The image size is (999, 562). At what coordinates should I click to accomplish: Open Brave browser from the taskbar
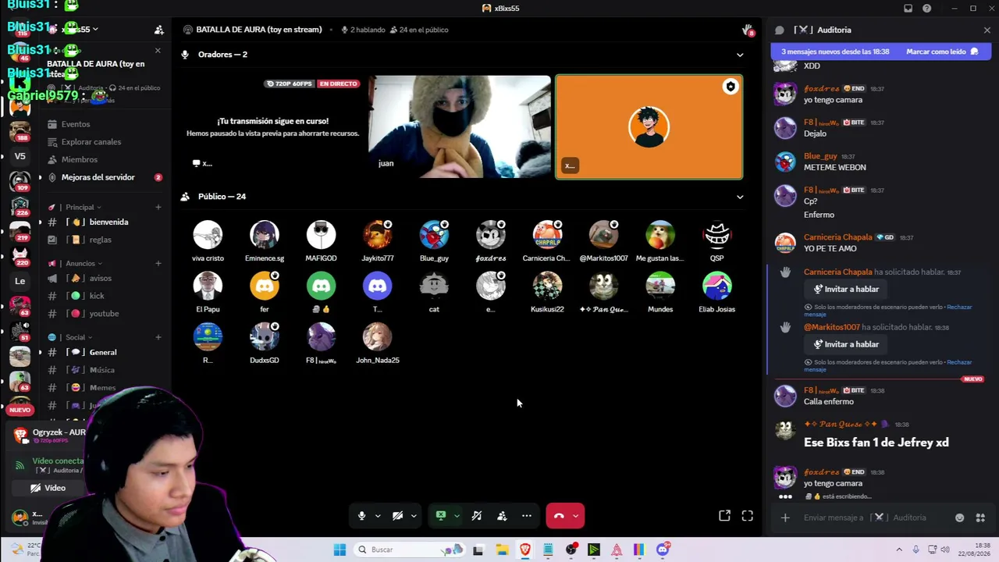tap(524, 550)
